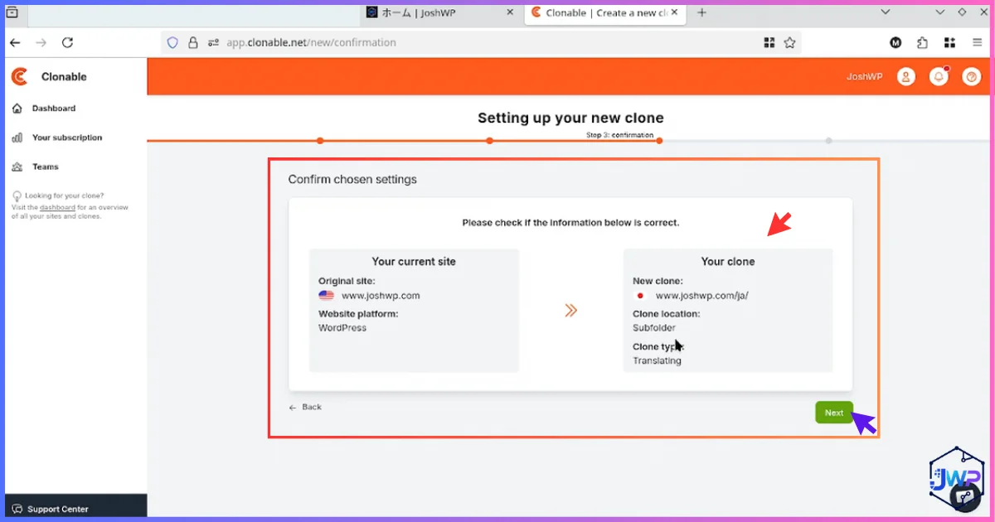Viewport: 995px width, 522px height.
Task: Click the browser forward arrow
Action: pos(41,42)
